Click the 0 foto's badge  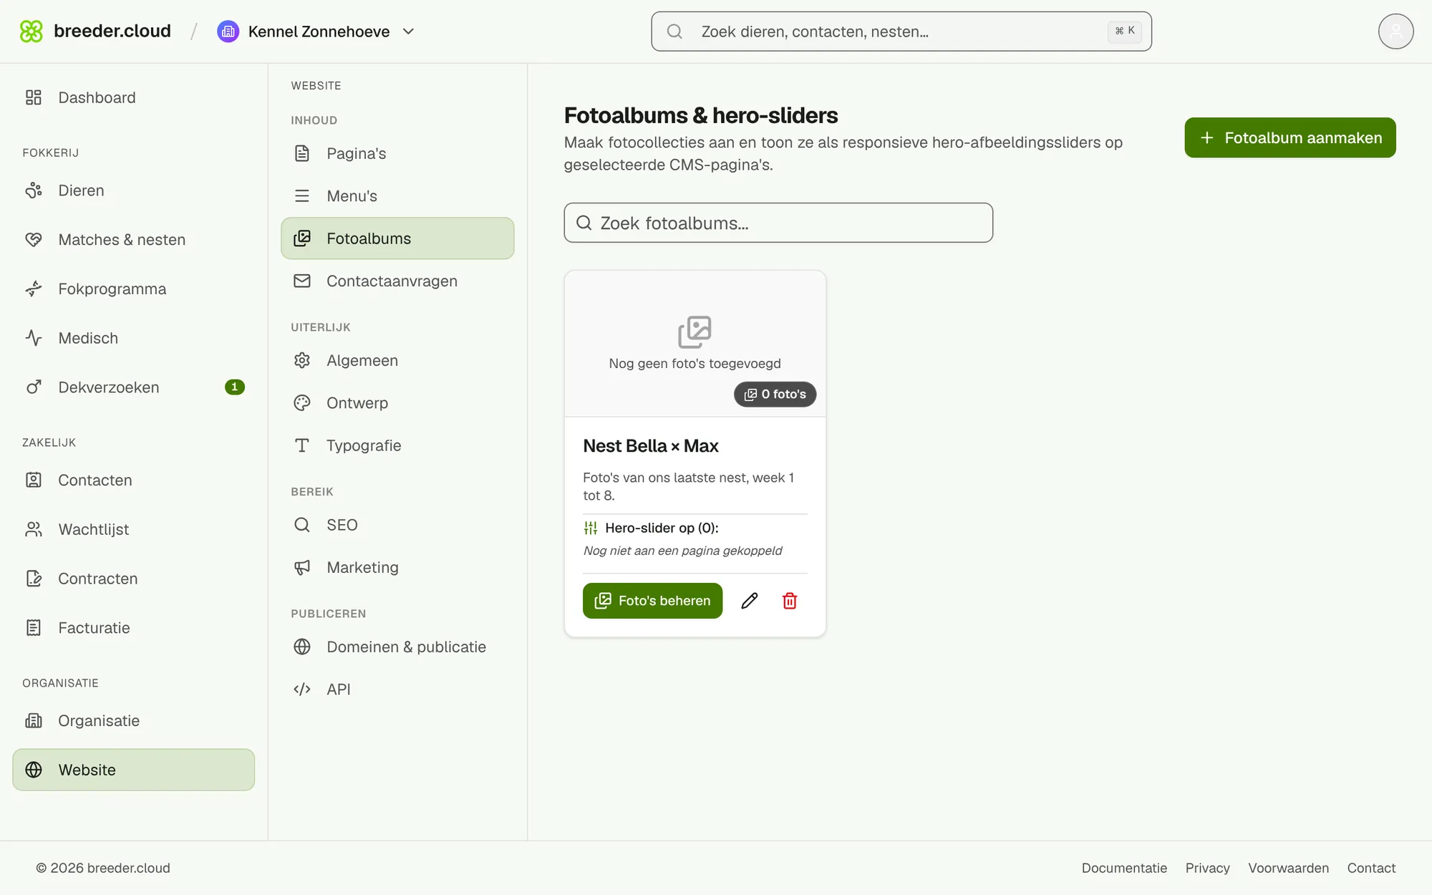click(x=775, y=395)
